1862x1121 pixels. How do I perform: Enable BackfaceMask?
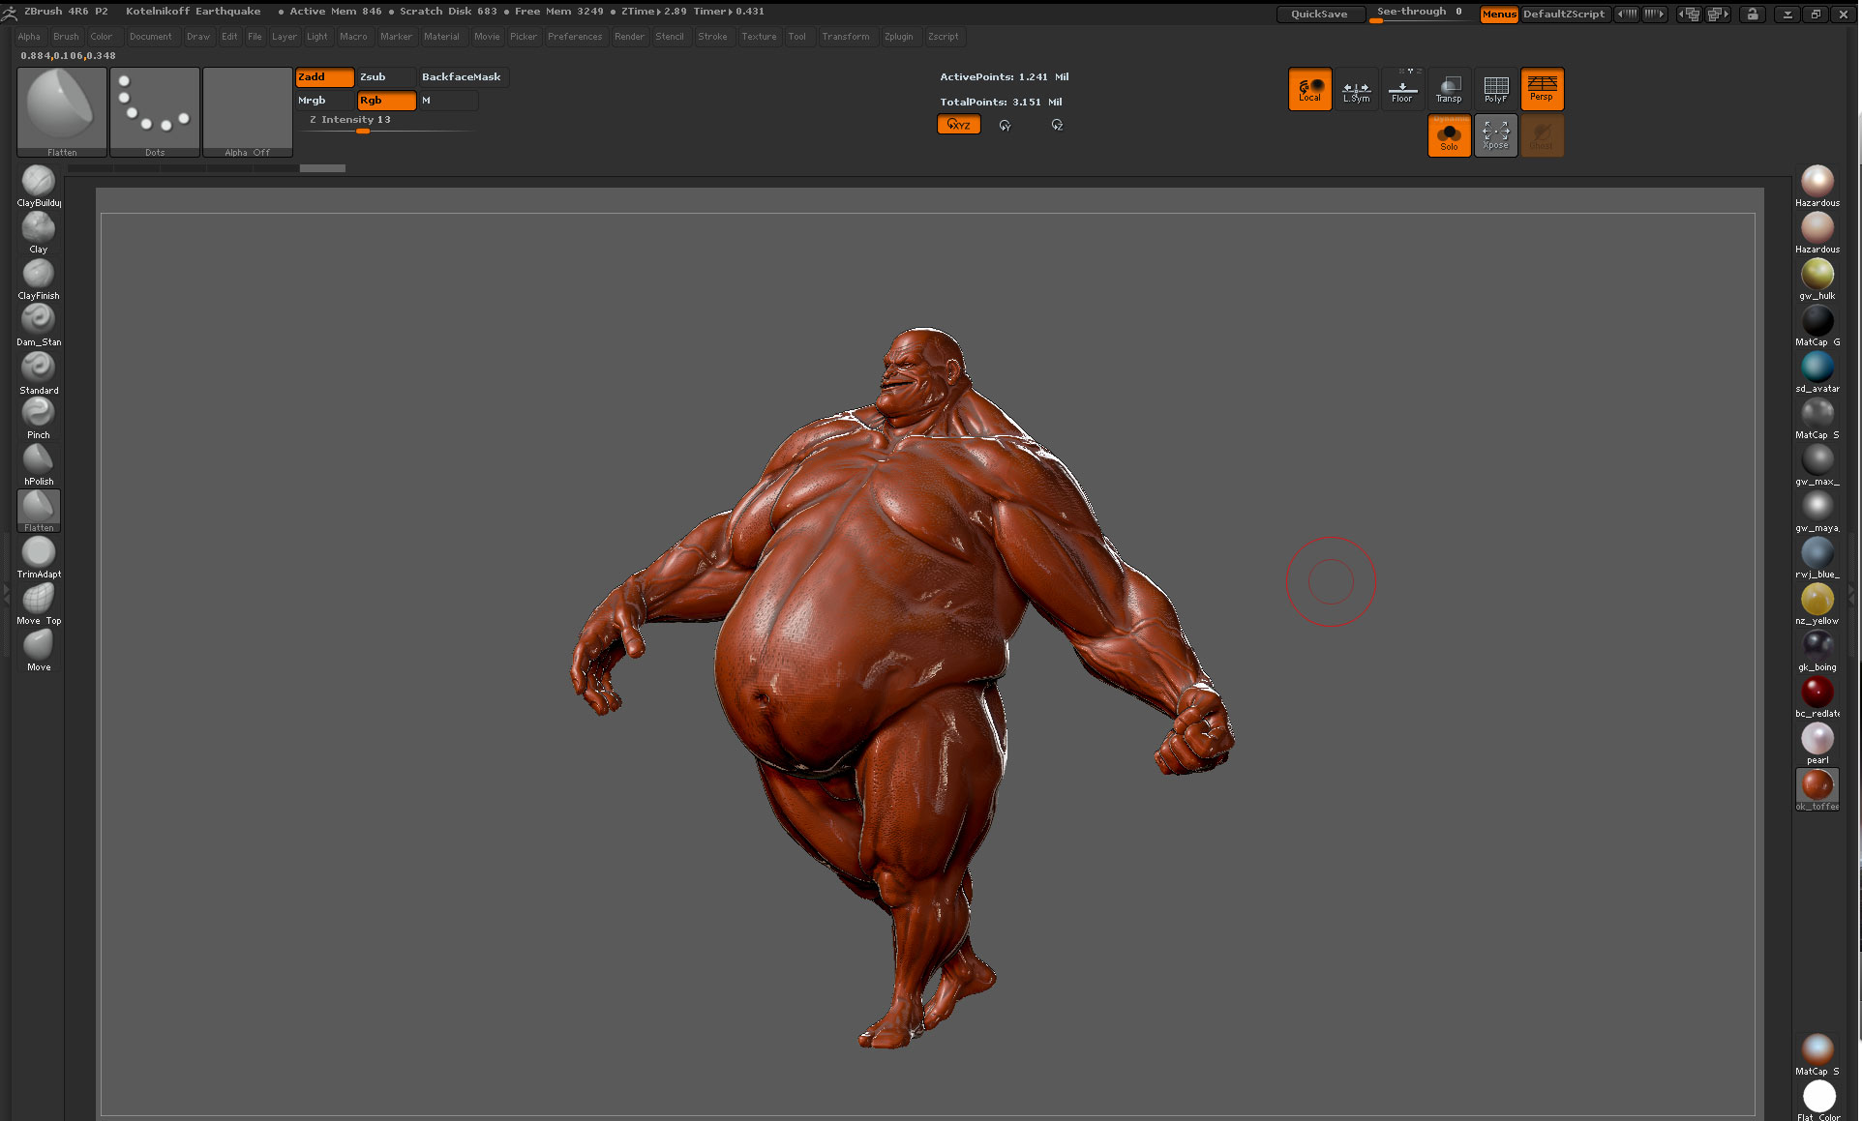pyautogui.click(x=462, y=76)
